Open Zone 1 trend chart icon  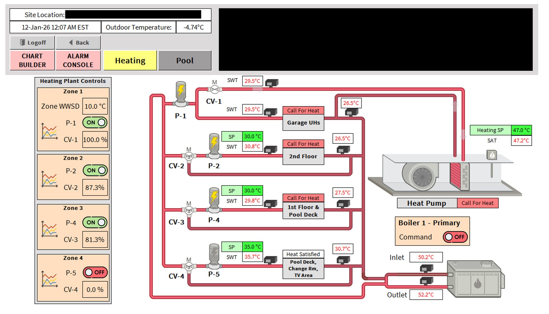coord(49,131)
